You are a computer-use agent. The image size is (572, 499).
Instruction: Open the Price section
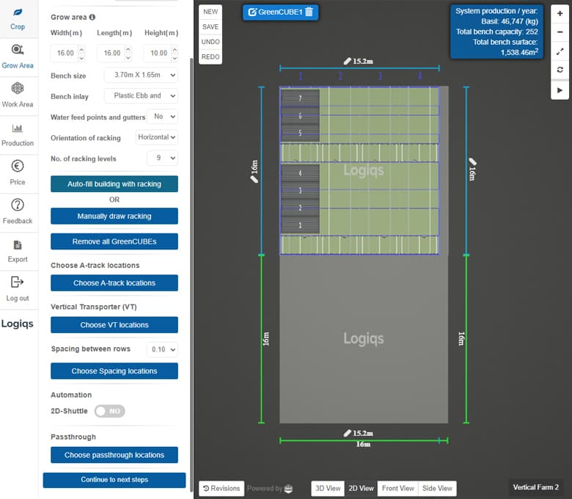18,172
